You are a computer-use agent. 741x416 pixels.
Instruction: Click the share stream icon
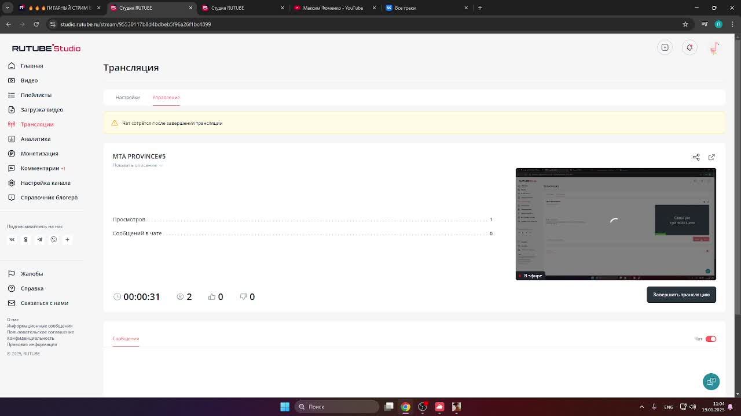pyautogui.click(x=696, y=157)
